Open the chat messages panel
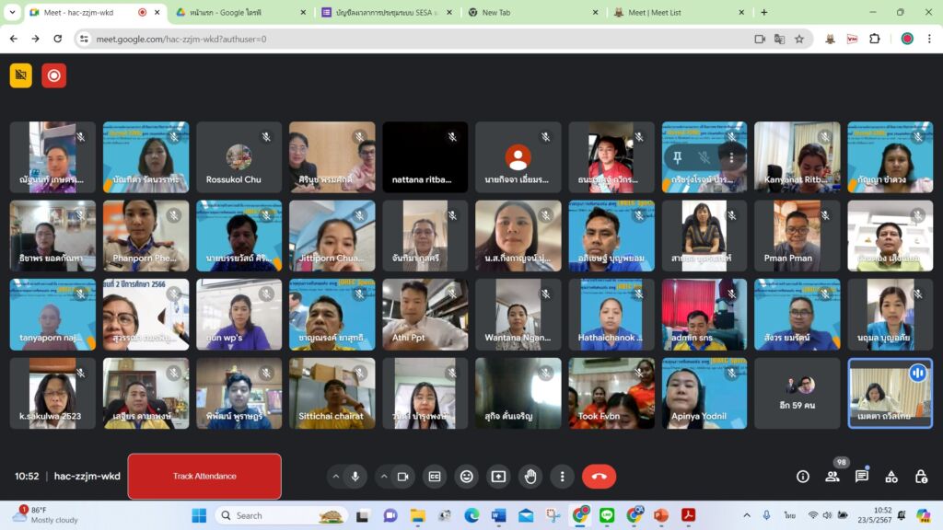 [862, 477]
